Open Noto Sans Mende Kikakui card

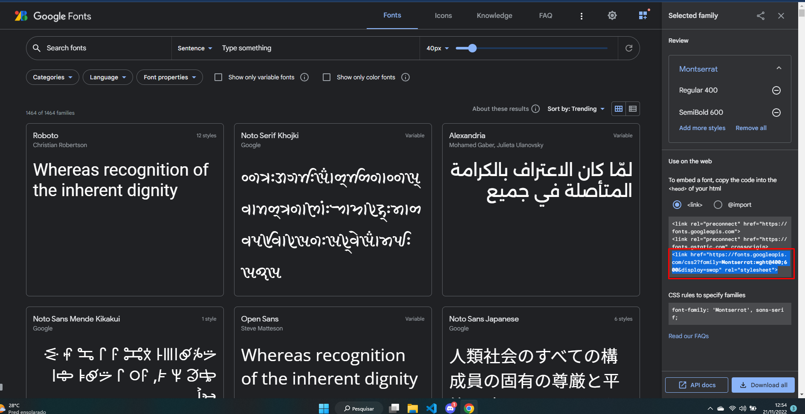tap(125, 353)
